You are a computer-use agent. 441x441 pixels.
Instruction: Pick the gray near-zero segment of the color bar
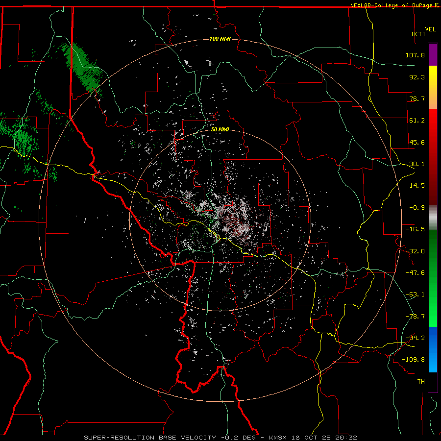(x=433, y=218)
